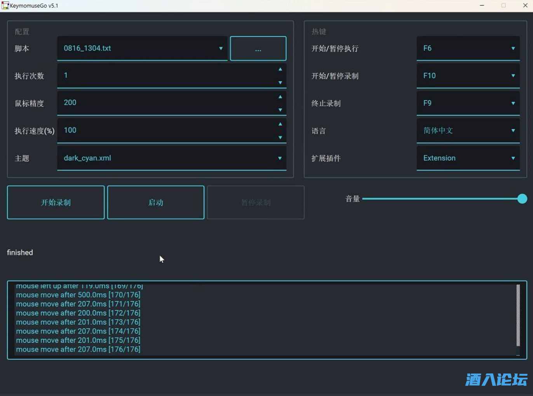
Task: Open the 语言 dropdown set to 简体中文
Action: coord(468,131)
